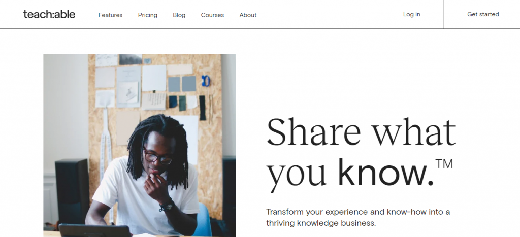The height and width of the screenshot is (237, 520).
Task: Open the Features menu item
Action: (x=110, y=15)
